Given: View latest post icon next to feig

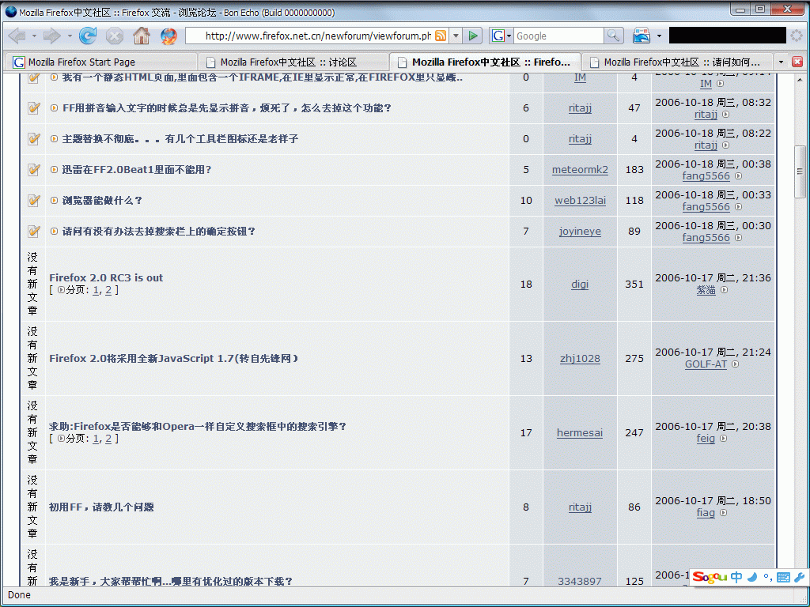Looking at the screenshot, I should [723, 438].
